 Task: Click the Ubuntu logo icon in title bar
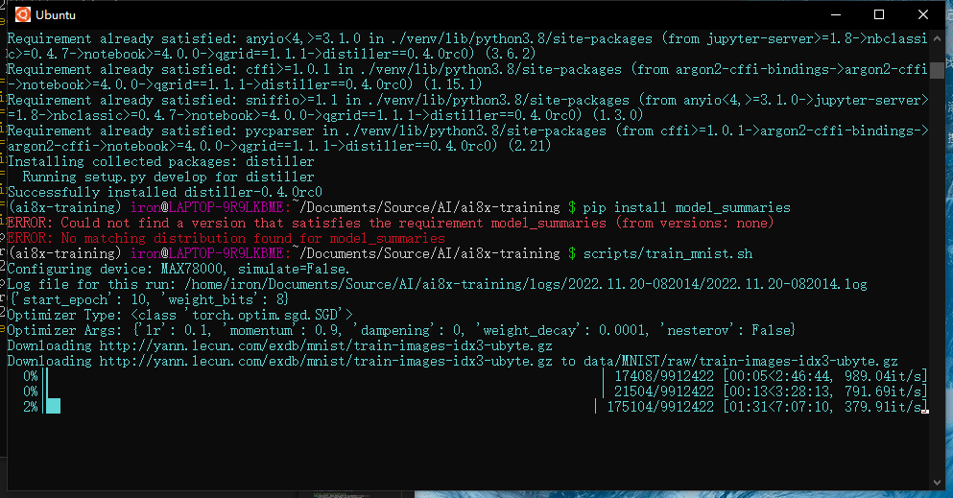tap(22, 14)
